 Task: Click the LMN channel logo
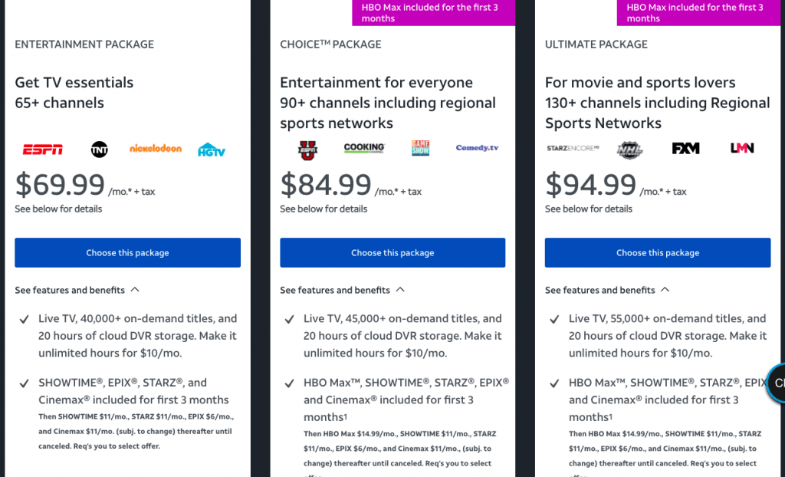(742, 148)
